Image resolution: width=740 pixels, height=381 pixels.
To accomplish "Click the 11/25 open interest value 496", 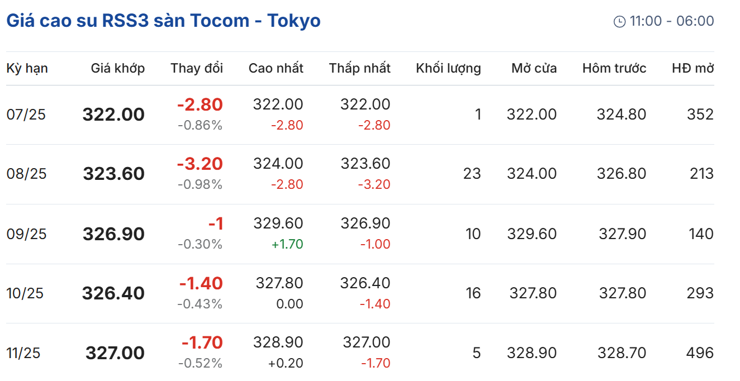I will tap(700, 353).
